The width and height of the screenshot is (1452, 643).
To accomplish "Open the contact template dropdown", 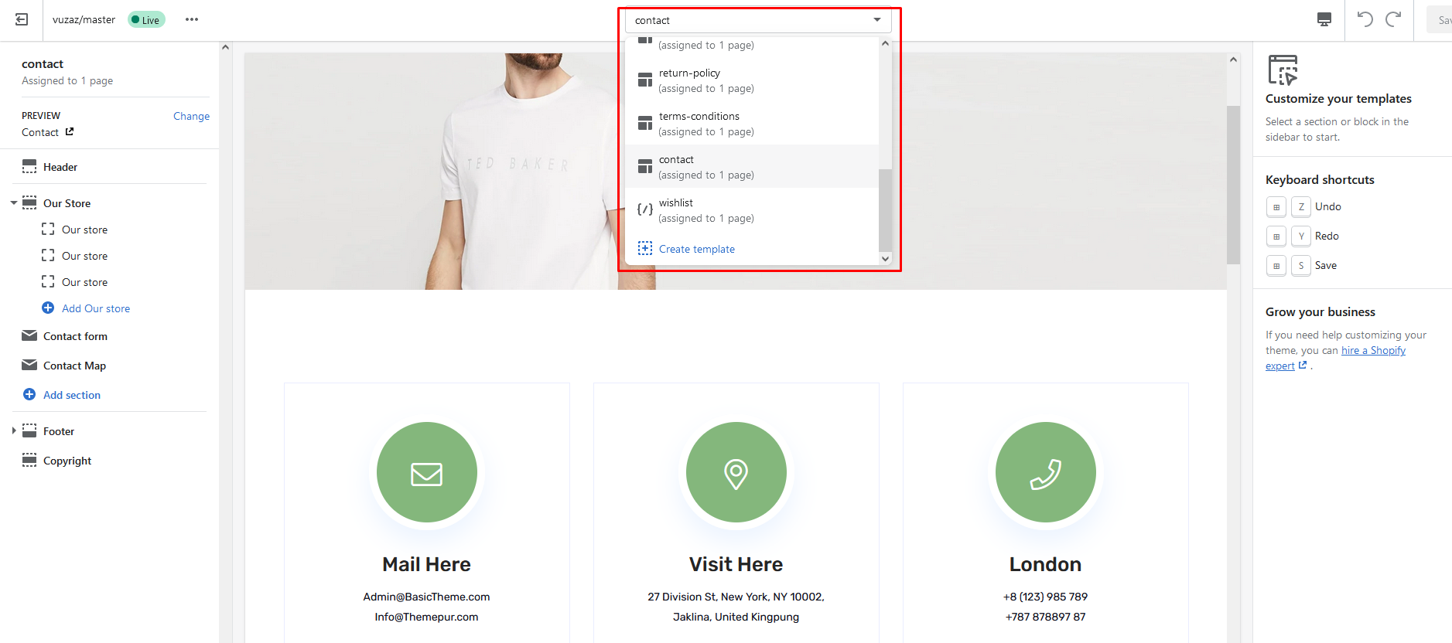I will (757, 20).
